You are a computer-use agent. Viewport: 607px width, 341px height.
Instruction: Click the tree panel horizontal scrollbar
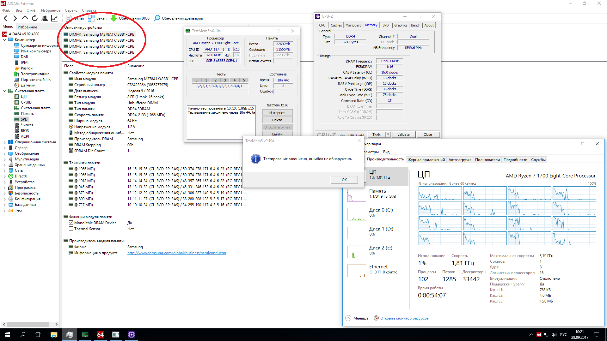[28, 324]
